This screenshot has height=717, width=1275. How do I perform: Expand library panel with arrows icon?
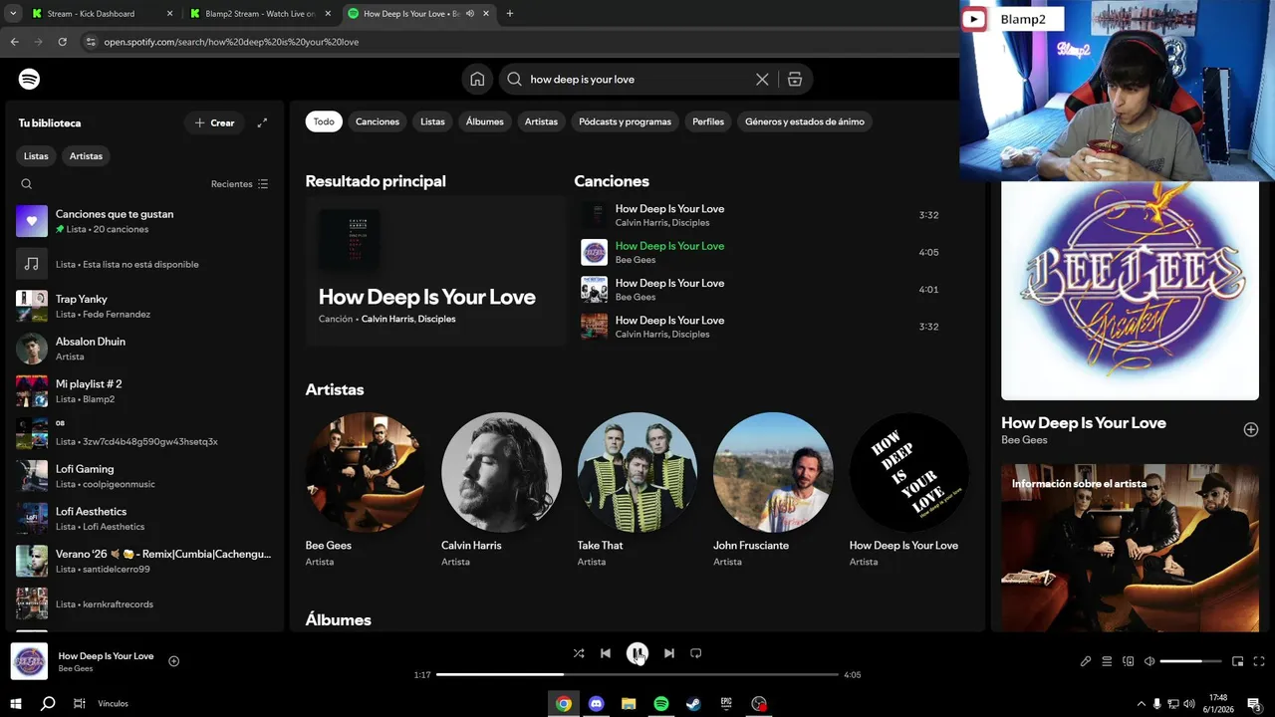tap(262, 122)
